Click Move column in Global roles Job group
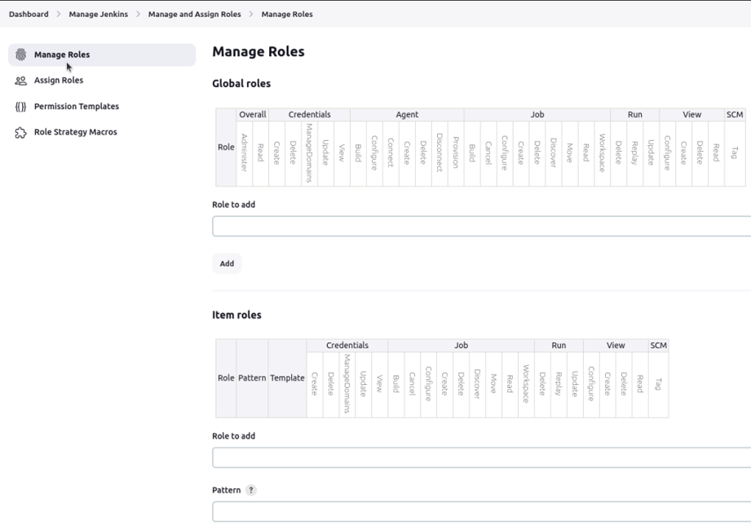The height and width of the screenshot is (525, 751). click(x=570, y=152)
